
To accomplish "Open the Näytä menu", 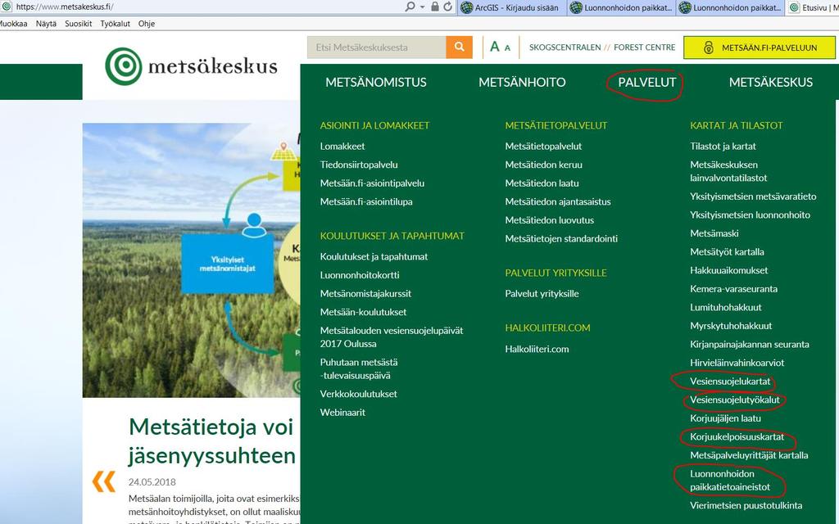I will tap(46, 24).
